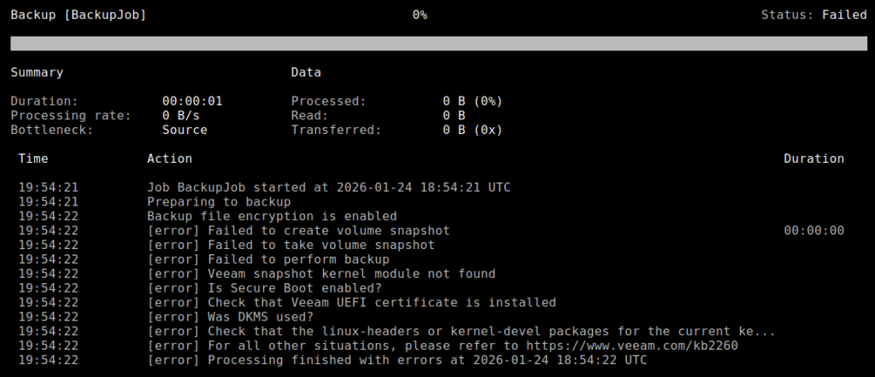The height and width of the screenshot is (377, 875).
Task: Select the Action column header
Action: (x=169, y=159)
